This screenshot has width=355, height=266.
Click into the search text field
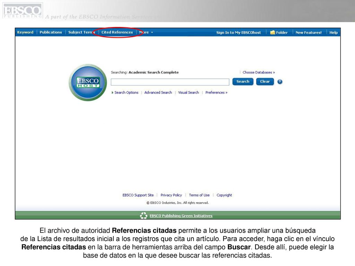pos(170,82)
